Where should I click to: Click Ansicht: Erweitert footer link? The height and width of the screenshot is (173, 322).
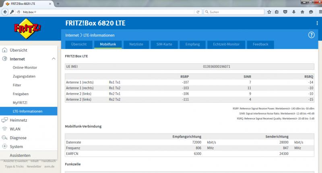point(15,161)
